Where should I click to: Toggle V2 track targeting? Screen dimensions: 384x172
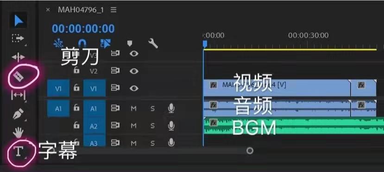pos(94,71)
